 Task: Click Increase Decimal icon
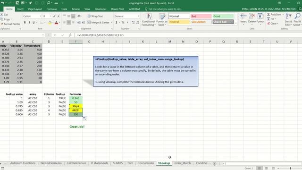133,23
